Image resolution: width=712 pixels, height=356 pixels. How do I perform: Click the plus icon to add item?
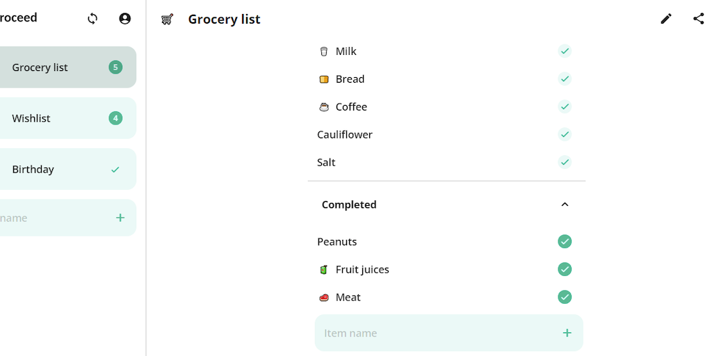pos(567,333)
